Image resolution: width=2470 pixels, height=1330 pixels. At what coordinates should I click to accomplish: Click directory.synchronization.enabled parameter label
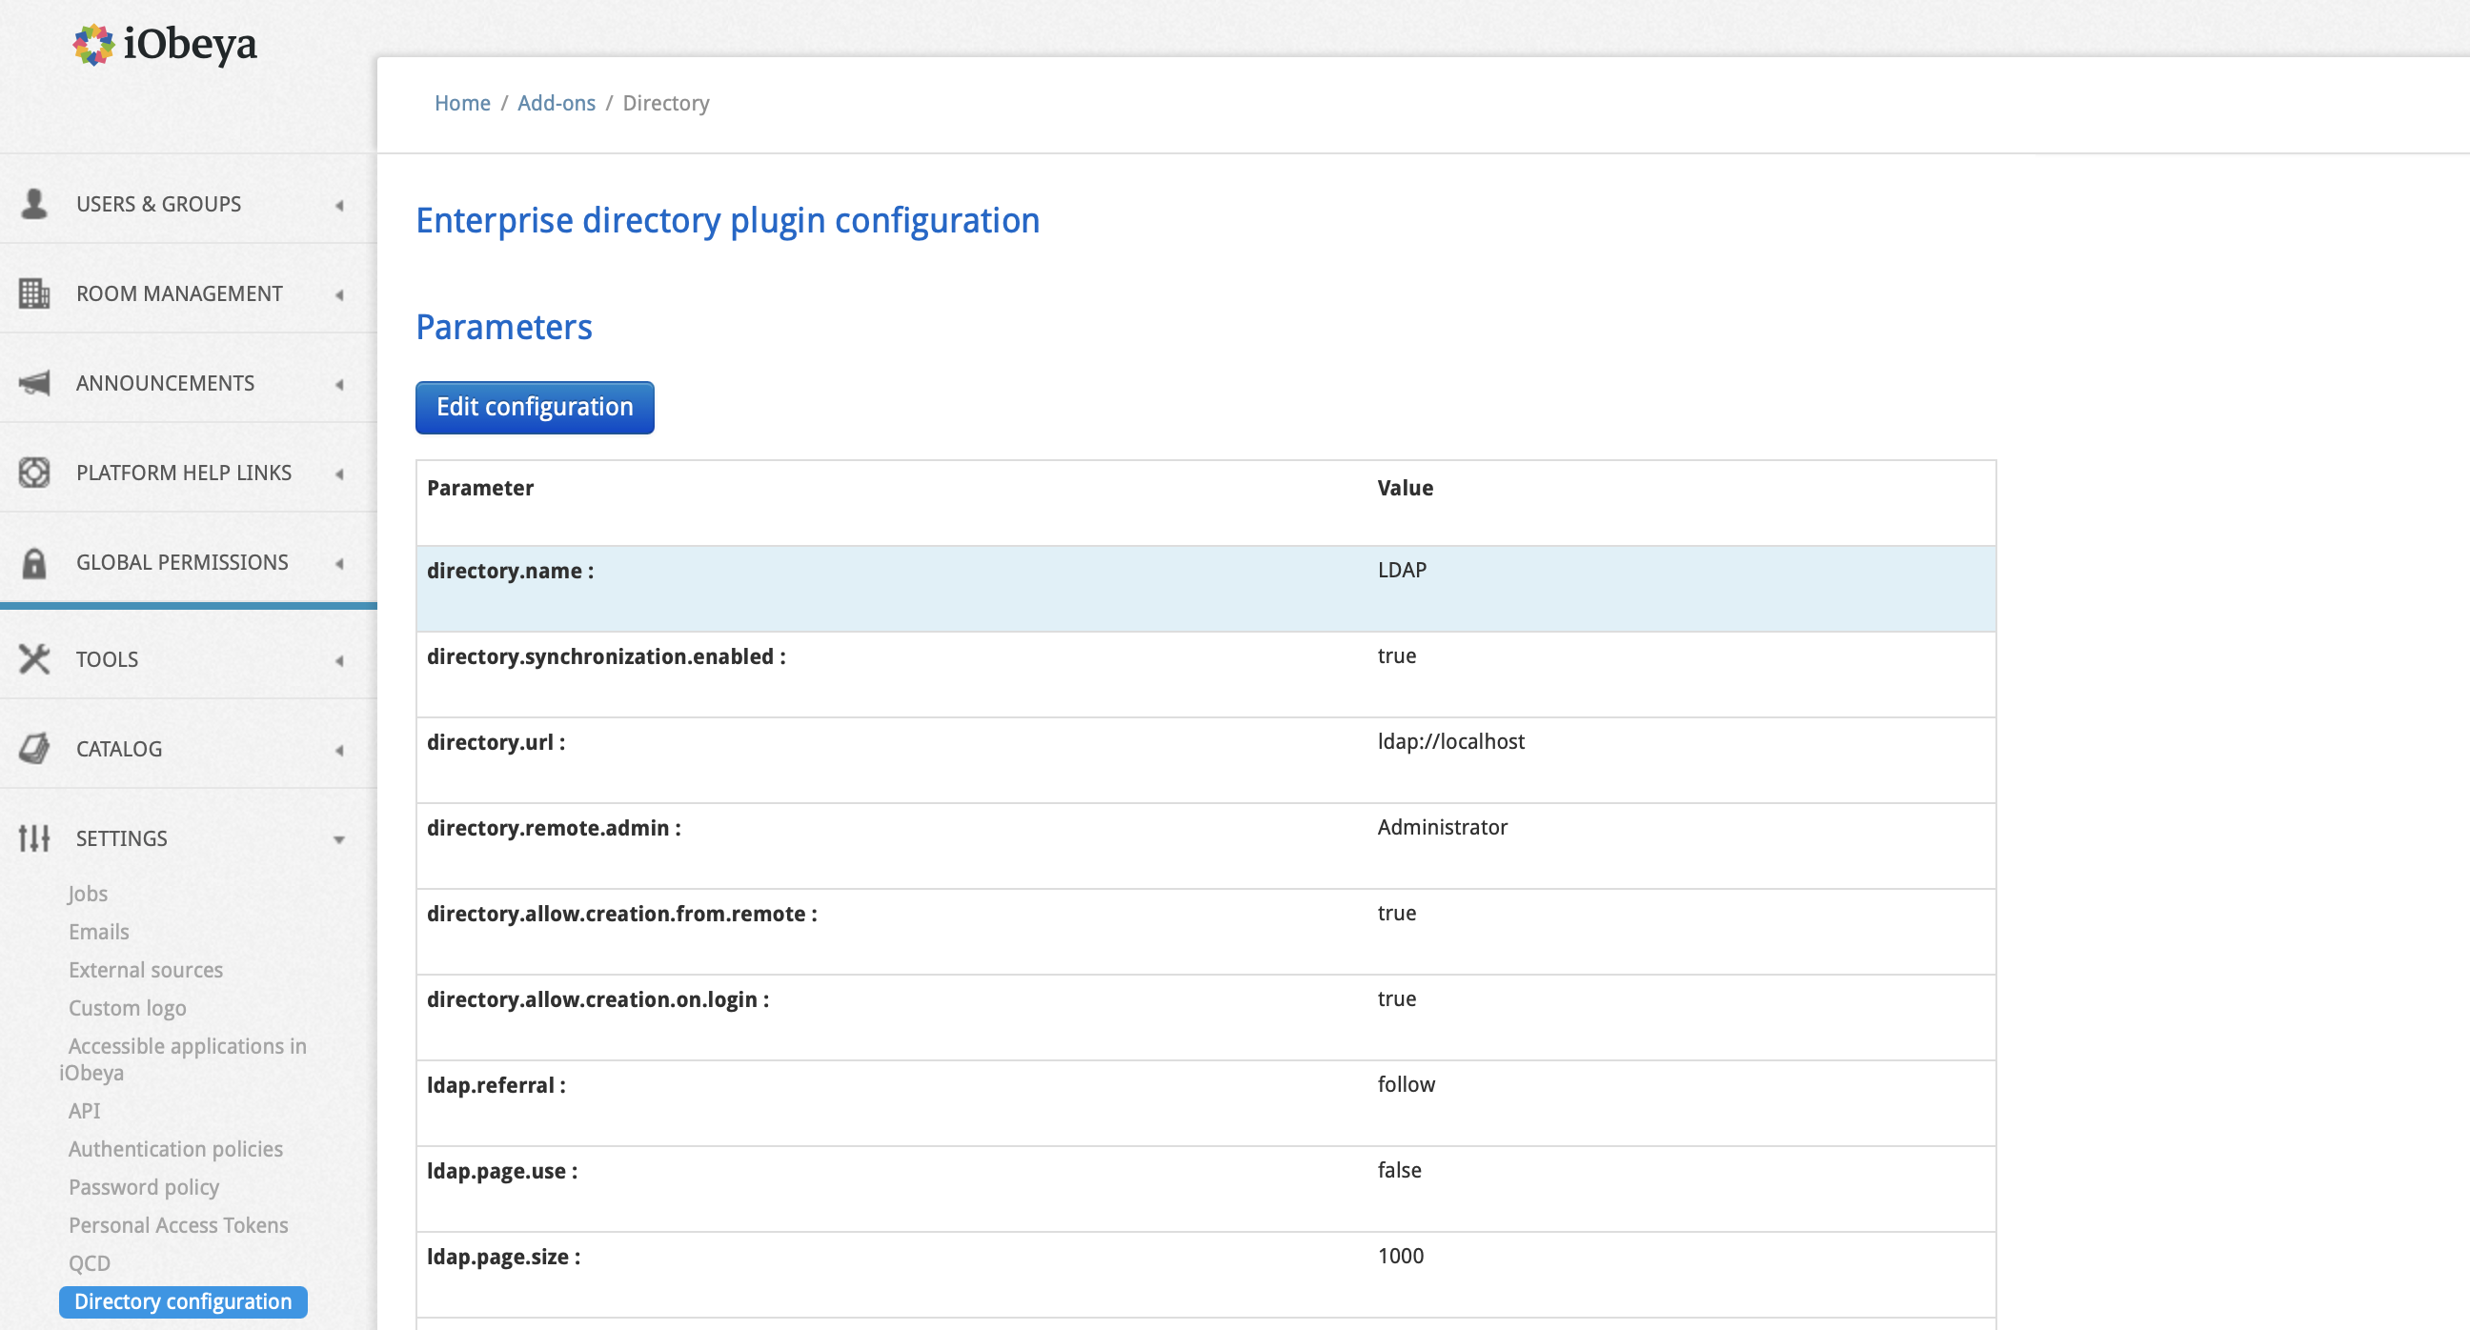(x=606, y=656)
